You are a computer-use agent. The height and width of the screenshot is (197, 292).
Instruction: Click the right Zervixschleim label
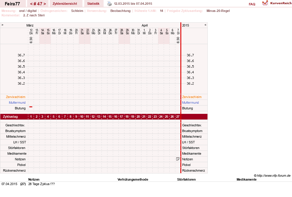192,97
